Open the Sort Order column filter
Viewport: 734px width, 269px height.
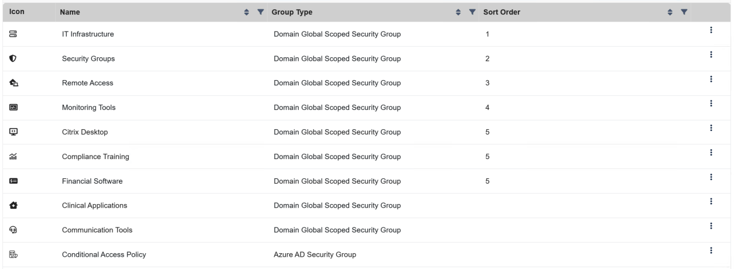683,12
